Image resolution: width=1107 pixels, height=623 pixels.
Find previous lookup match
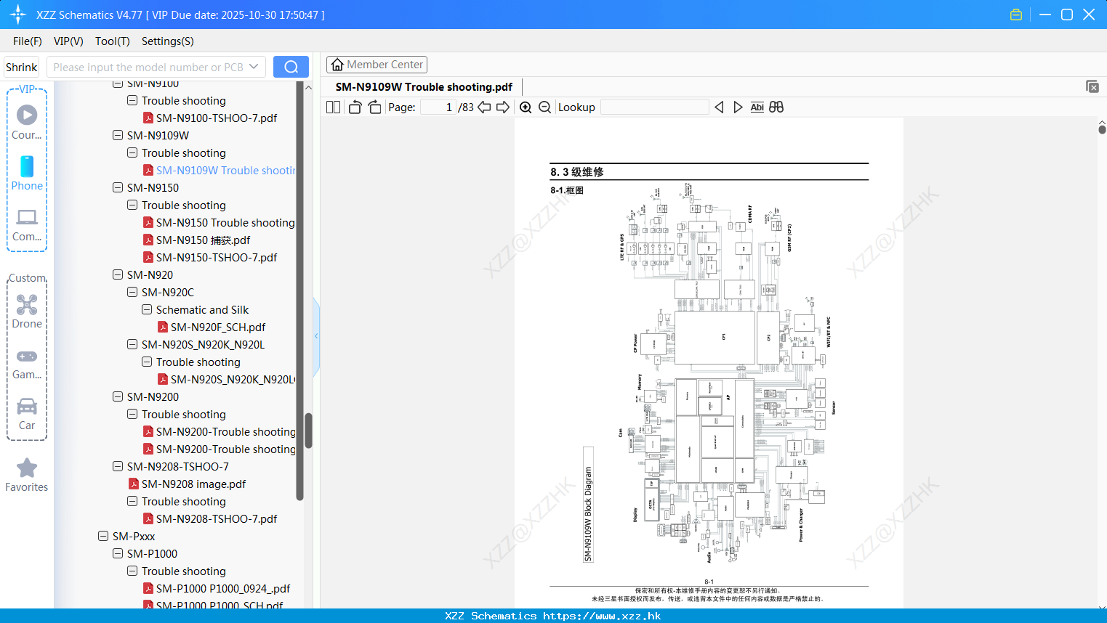coord(719,107)
